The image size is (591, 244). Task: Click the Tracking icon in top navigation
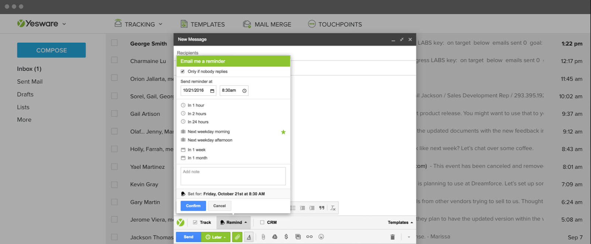(x=118, y=23)
